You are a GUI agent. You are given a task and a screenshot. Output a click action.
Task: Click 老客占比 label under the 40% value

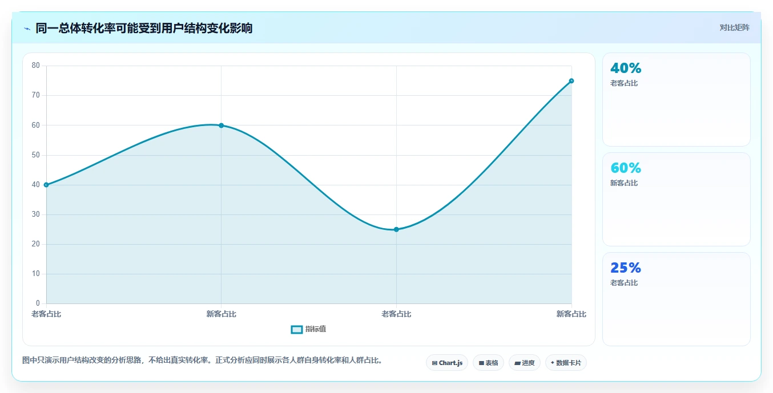click(624, 83)
